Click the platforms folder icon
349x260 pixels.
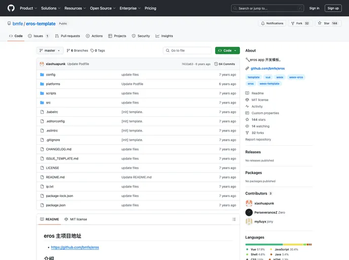(42, 84)
